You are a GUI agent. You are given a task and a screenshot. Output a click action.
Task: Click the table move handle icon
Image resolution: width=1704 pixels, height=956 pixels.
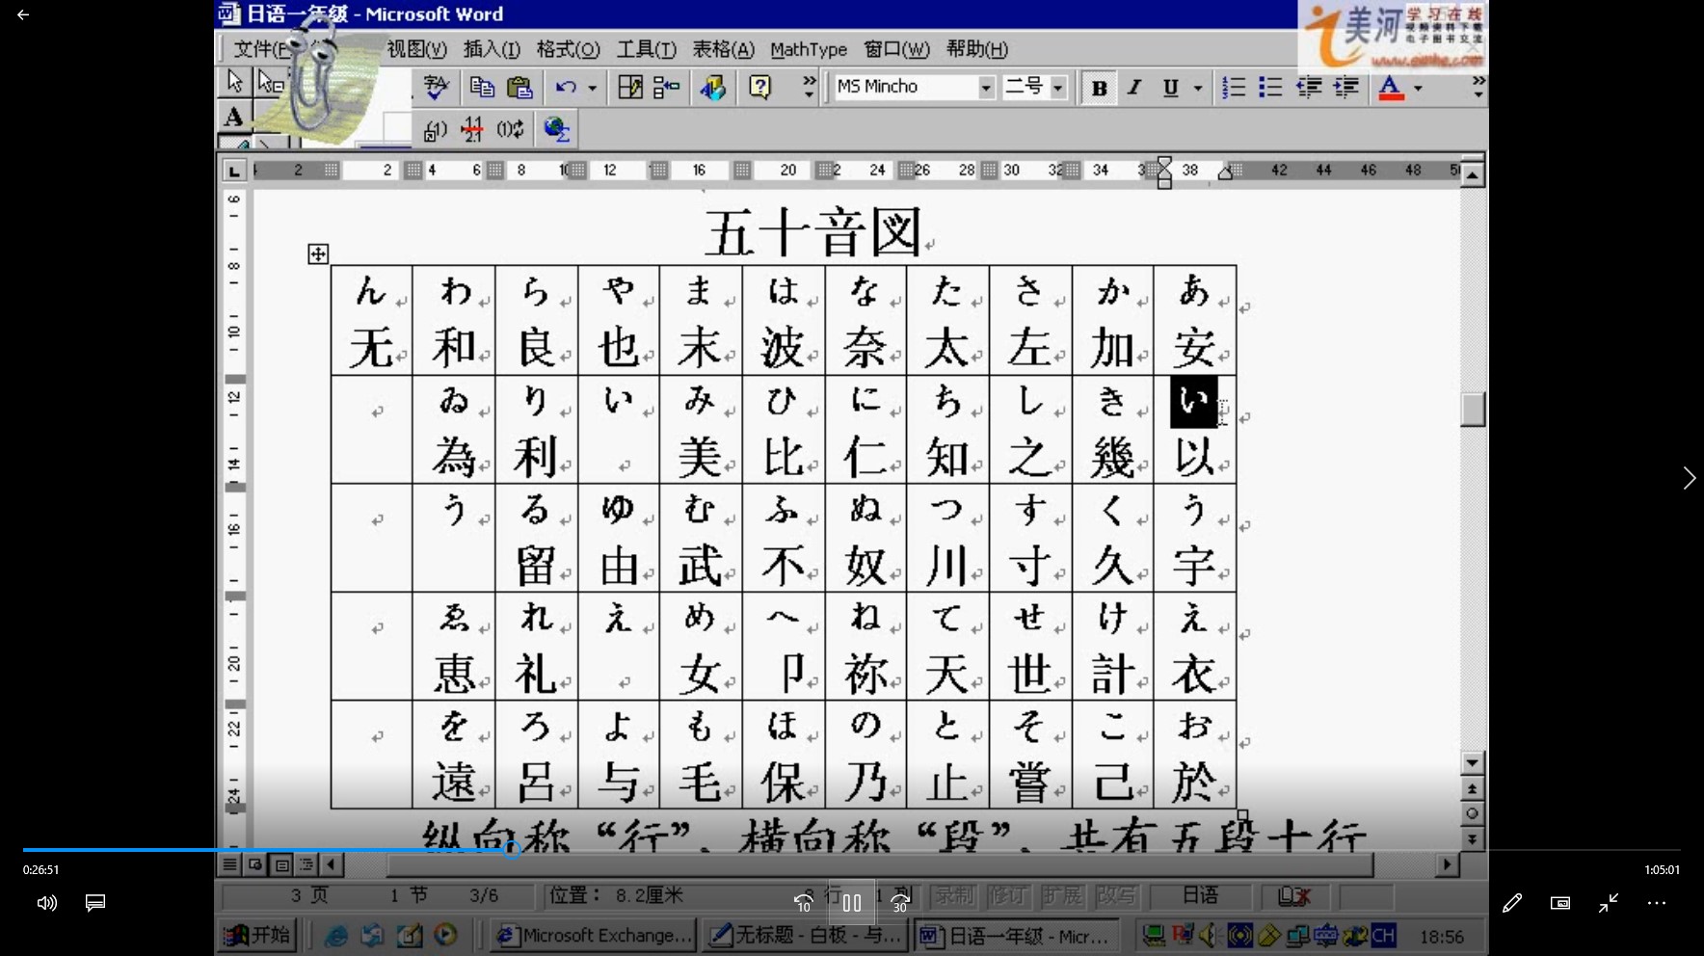(318, 254)
